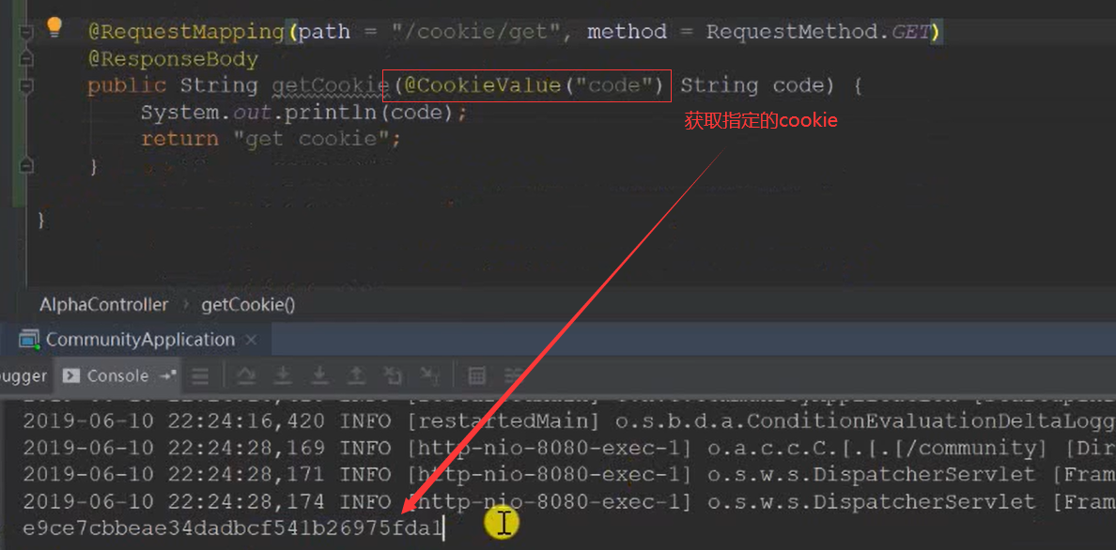Close the CommunityApplication tab
This screenshot has height=550, width=1116.
click(x=251, y=340)
